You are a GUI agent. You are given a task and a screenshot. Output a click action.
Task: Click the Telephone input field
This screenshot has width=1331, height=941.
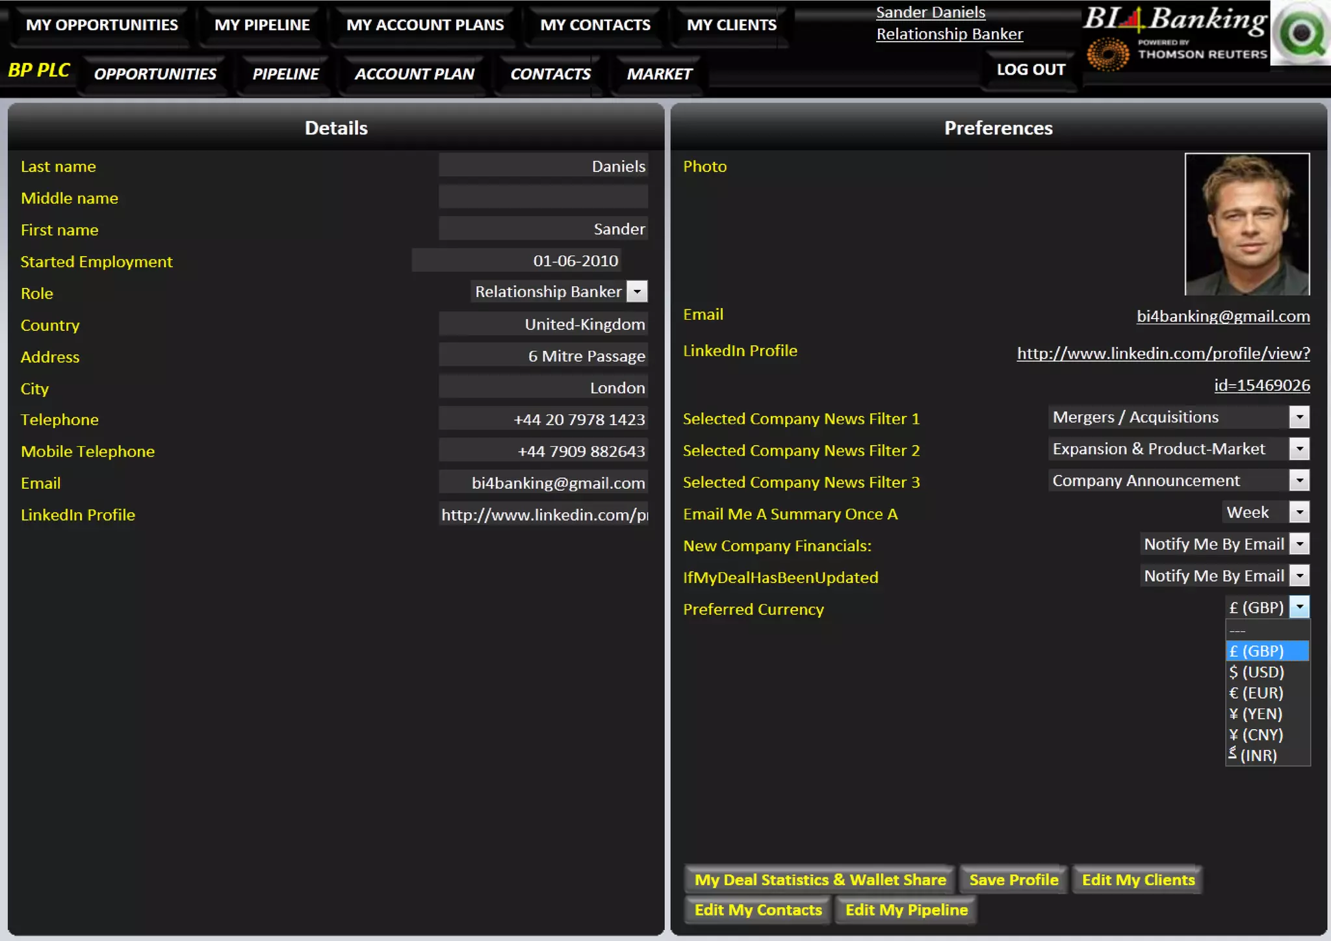pyautogui.click(x=543, y=419)
